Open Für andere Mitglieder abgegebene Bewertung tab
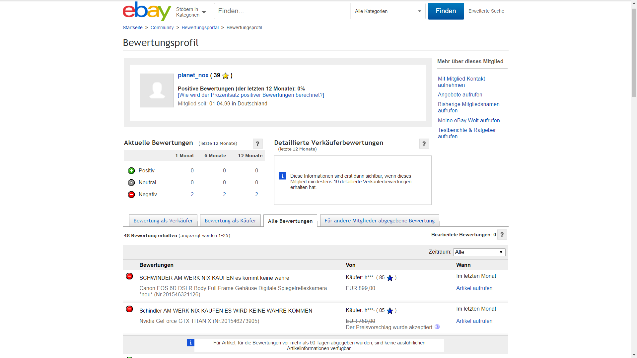Viewport: 637px width, 358px height. coord(380,221)
